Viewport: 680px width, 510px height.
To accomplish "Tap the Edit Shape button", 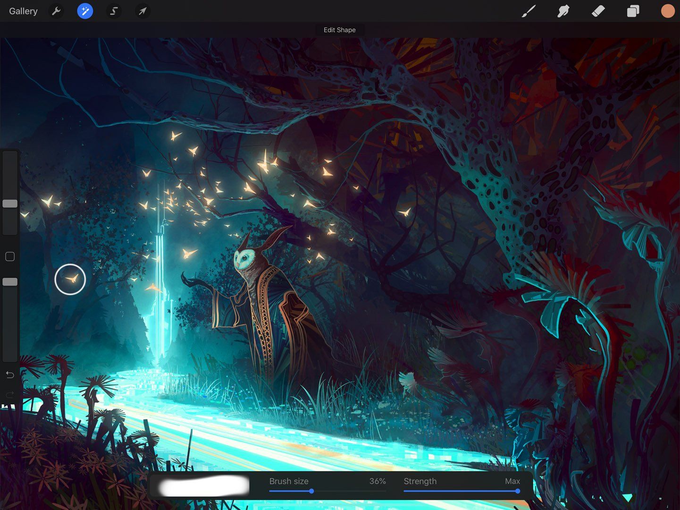I will [339, 30].
